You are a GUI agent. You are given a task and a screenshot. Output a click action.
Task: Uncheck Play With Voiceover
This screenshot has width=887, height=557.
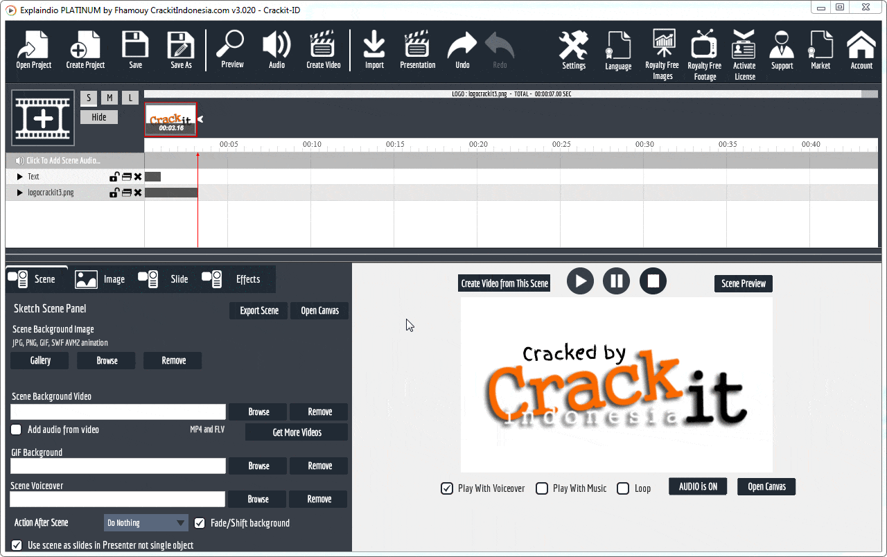coord(447,488)
